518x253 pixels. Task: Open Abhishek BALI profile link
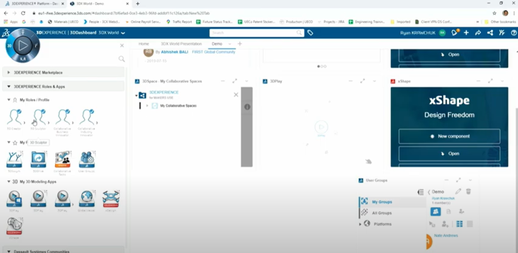pyautogui.click(x=175, y=52)
